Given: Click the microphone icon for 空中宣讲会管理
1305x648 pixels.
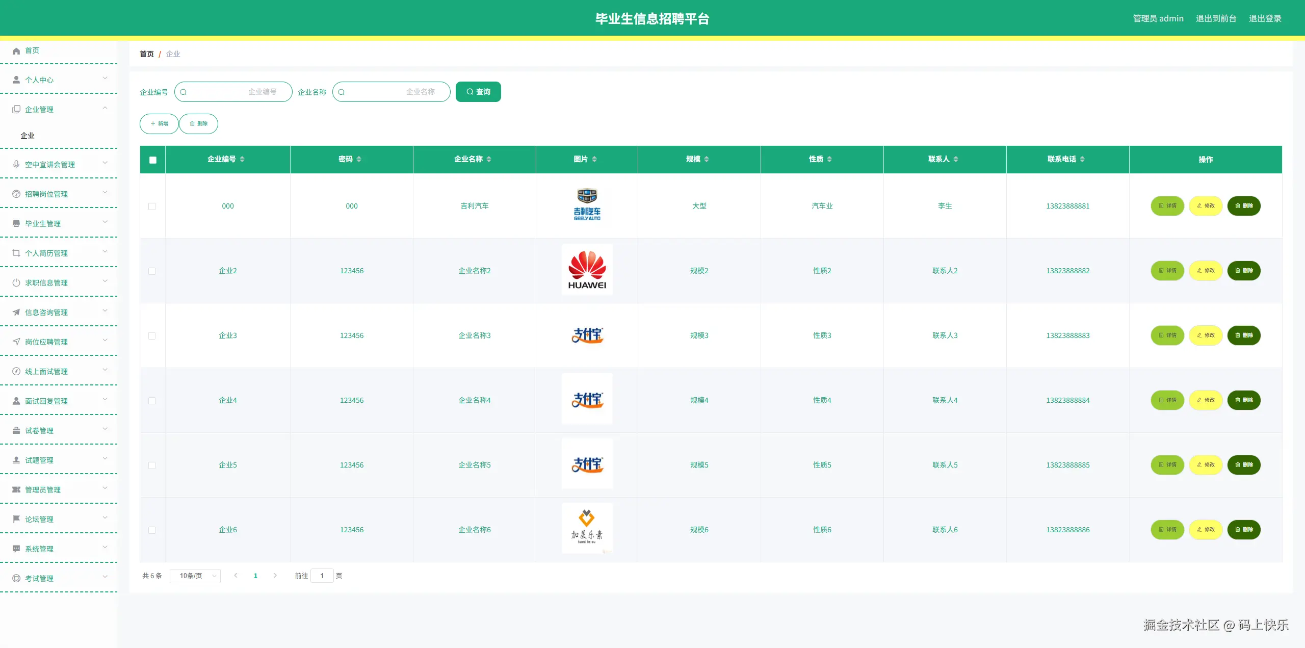Looking at the screenshot, I should (x=16, y=164).
